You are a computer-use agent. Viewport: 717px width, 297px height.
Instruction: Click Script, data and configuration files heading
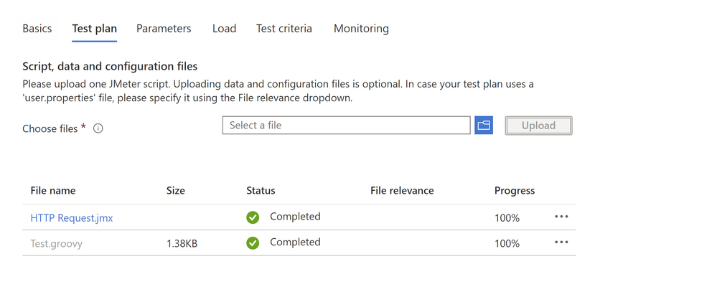click(110, 67)
